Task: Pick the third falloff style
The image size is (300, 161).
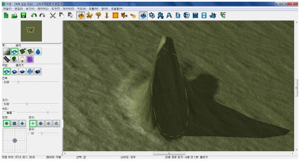Action: 48,123
